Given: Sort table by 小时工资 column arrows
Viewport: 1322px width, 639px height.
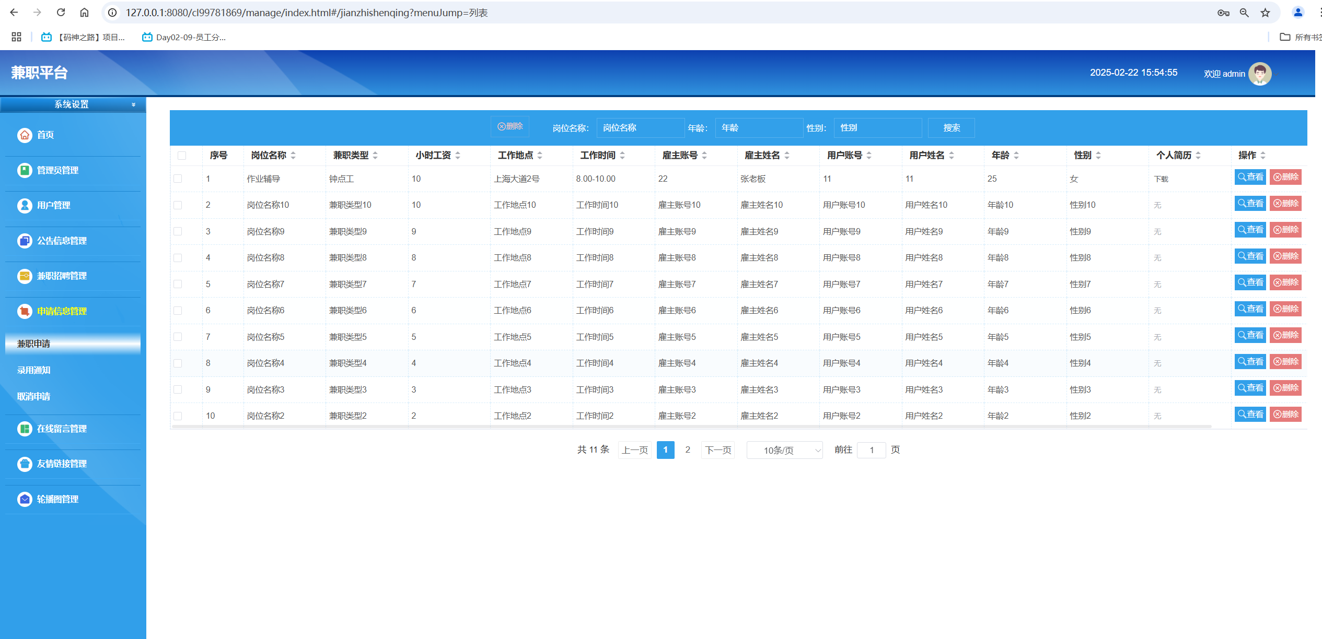Looking at the screenshot, I should 458,156.
